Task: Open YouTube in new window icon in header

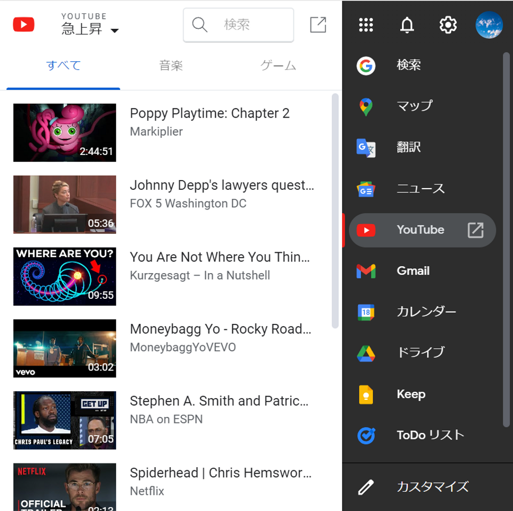Action: click(x=318, y=25)
